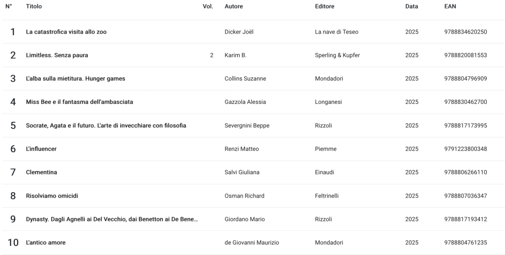The image size is (505, 255).
Task: Click the book title 'La catastrofica visita allo zoo'
Action: pos(66,32)
